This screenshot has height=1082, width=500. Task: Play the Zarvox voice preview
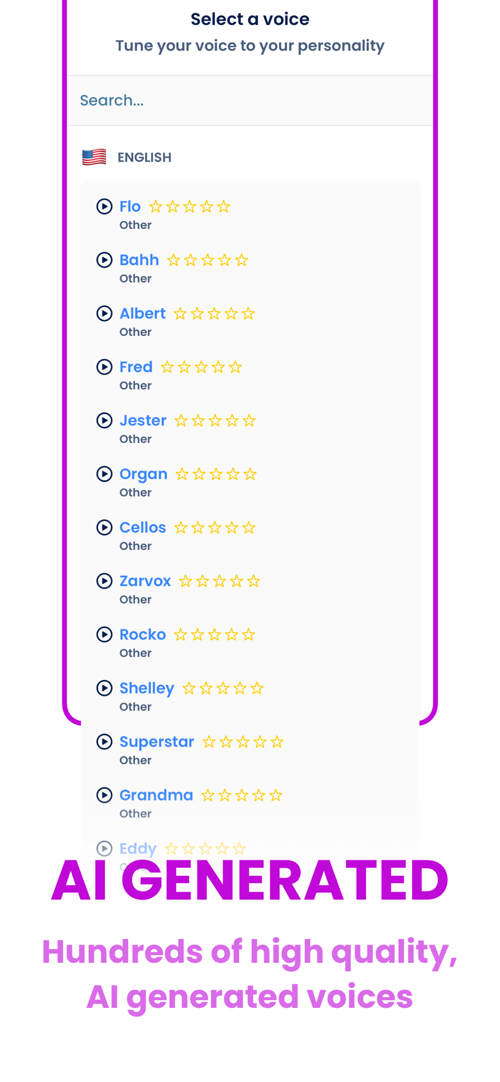pyautogui.click(x=104, y=581)
